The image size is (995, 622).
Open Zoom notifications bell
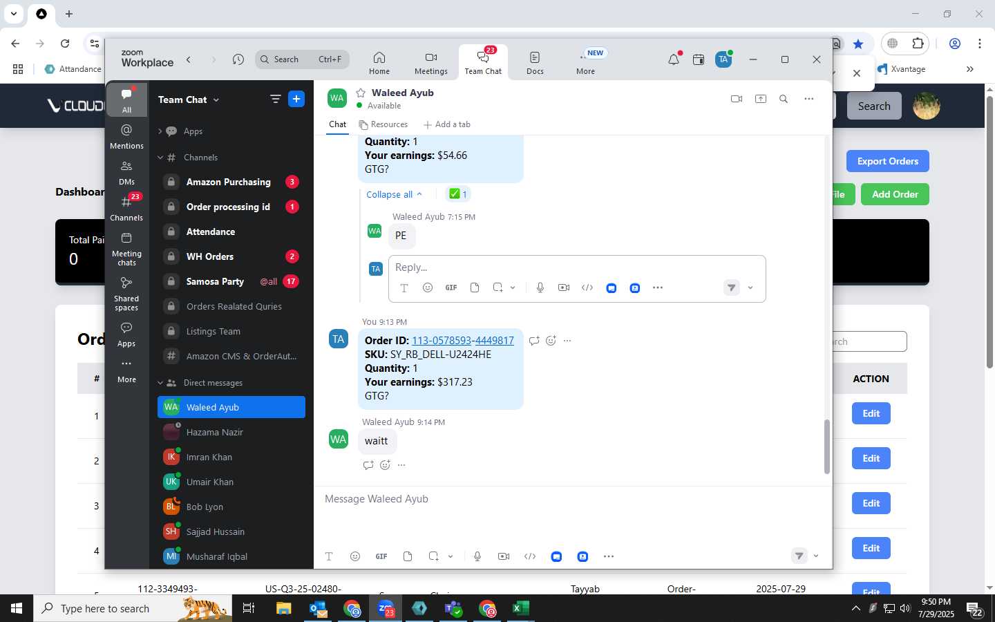tap(674, 59)
